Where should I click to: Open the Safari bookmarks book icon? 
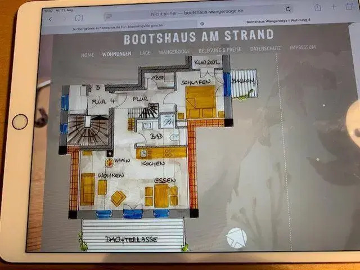pos(79,18)
